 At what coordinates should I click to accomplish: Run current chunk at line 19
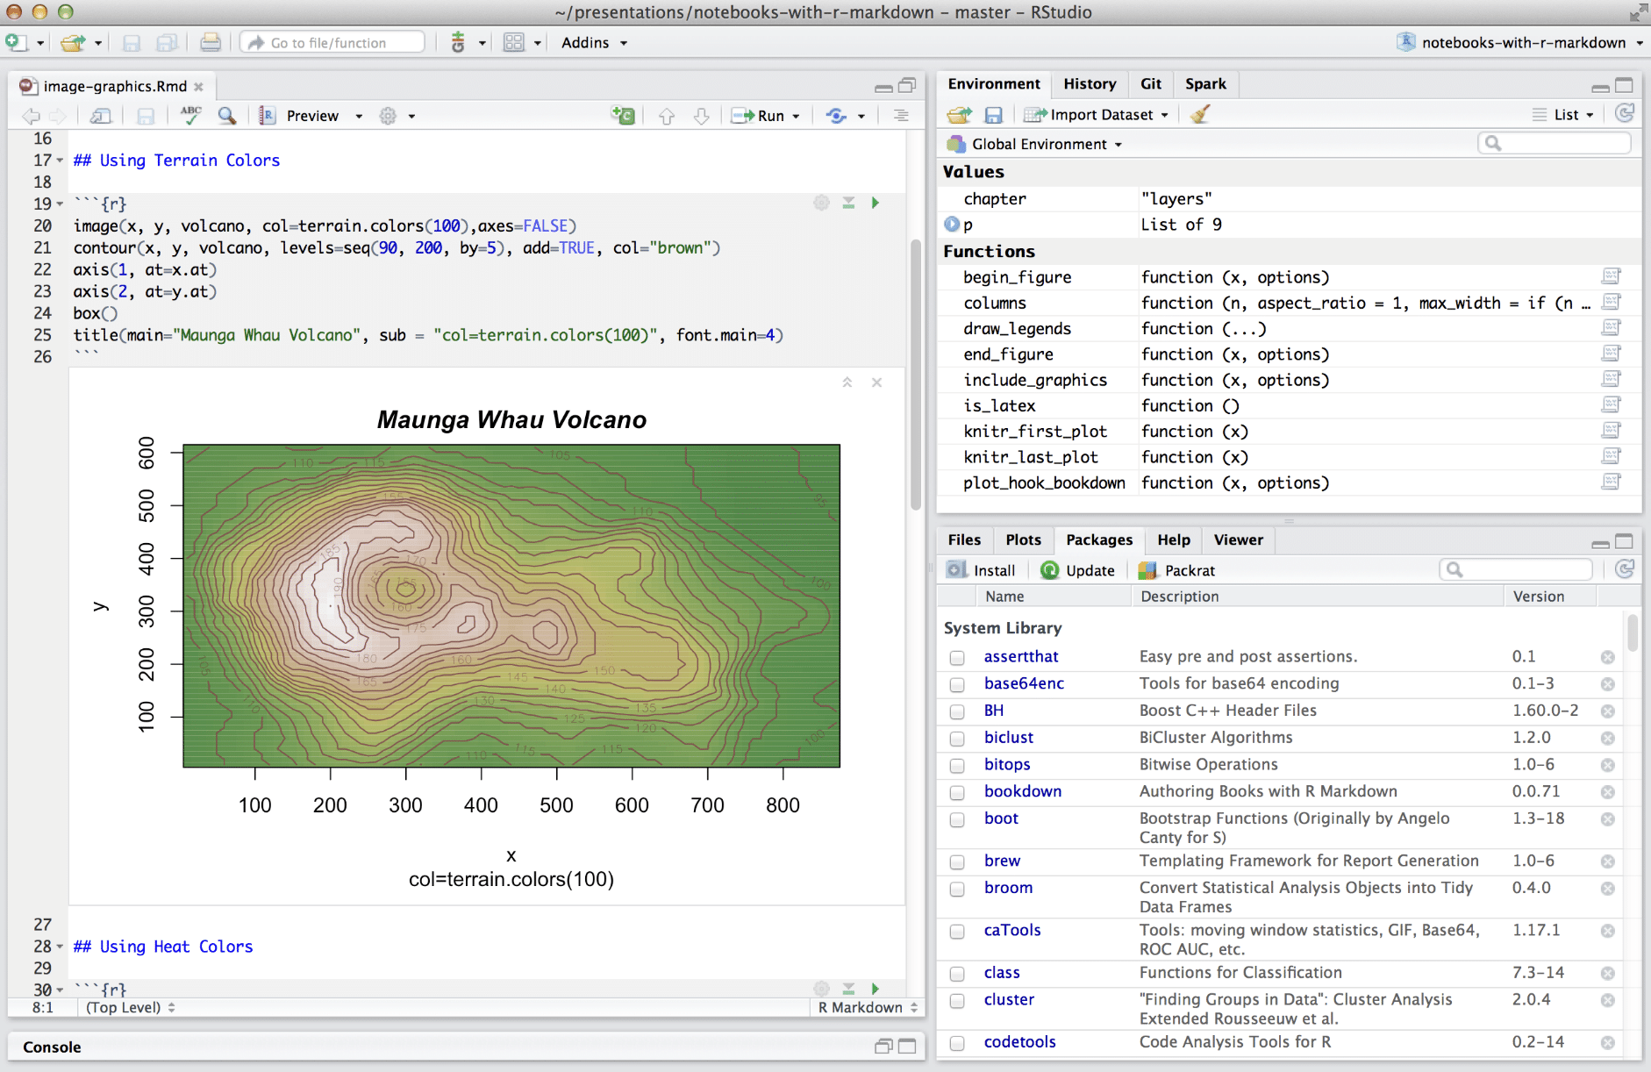(x=875, y=203)
